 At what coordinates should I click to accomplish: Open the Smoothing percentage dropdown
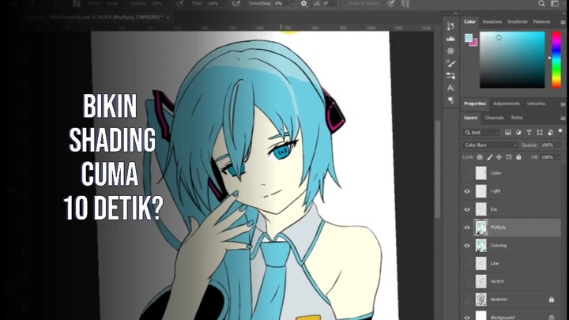coord(292,4)
